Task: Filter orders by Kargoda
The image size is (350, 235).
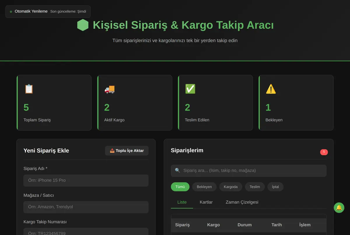Action: pyautogui.click(x=231, y=187)
